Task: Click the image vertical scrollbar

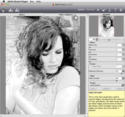Action: pos(87,65)
